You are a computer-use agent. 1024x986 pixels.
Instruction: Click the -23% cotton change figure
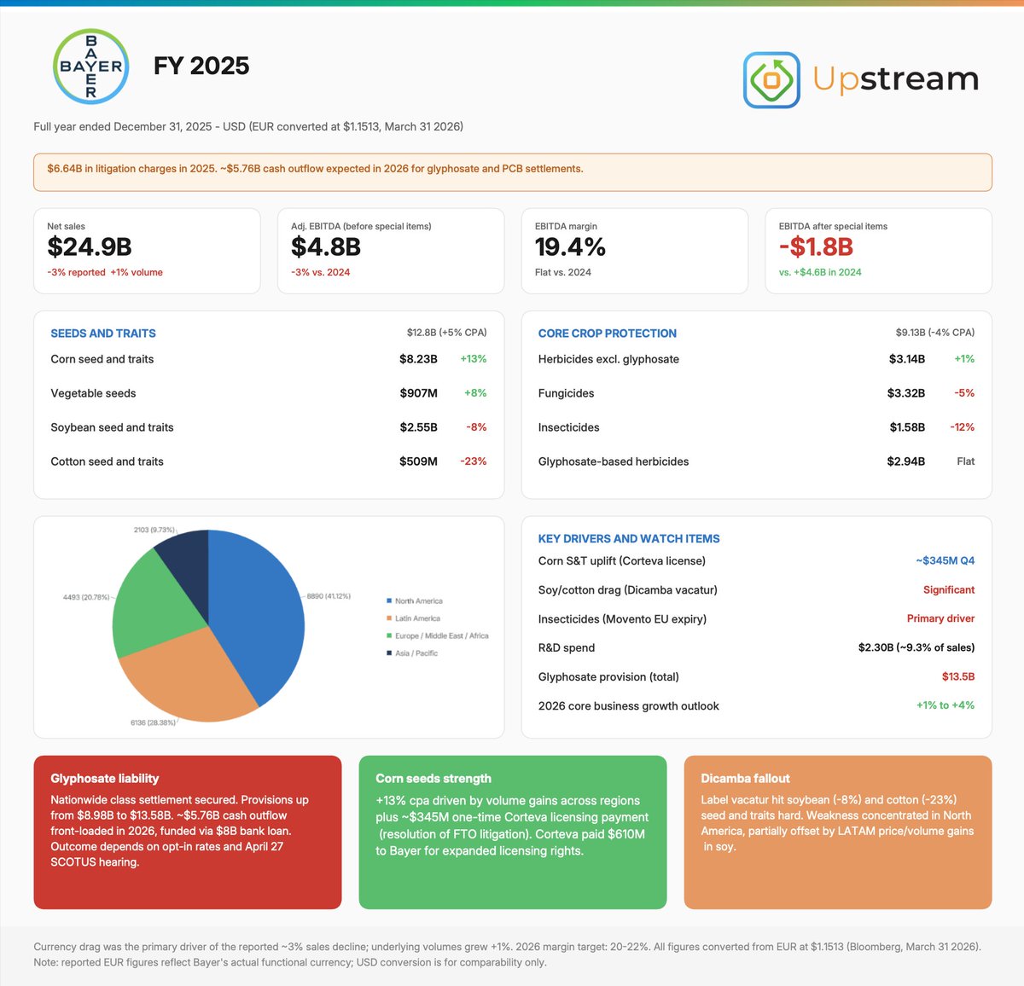click(474, 461)
